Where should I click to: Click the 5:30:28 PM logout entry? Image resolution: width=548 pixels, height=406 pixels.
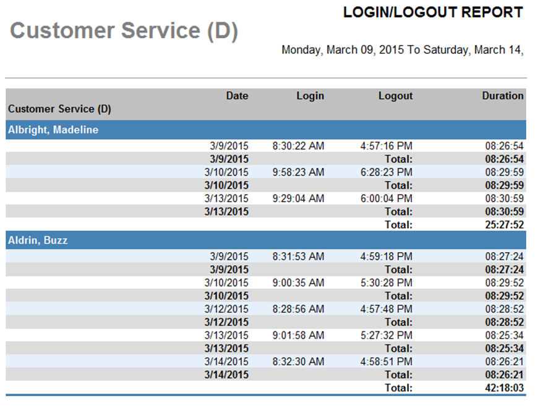tap(386, 283)
